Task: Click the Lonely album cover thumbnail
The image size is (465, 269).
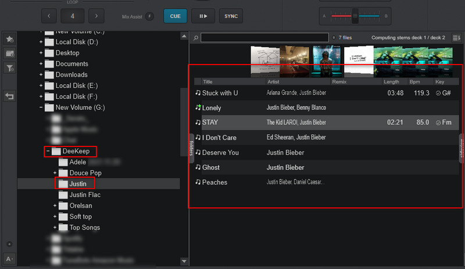Action: point(295,61)
